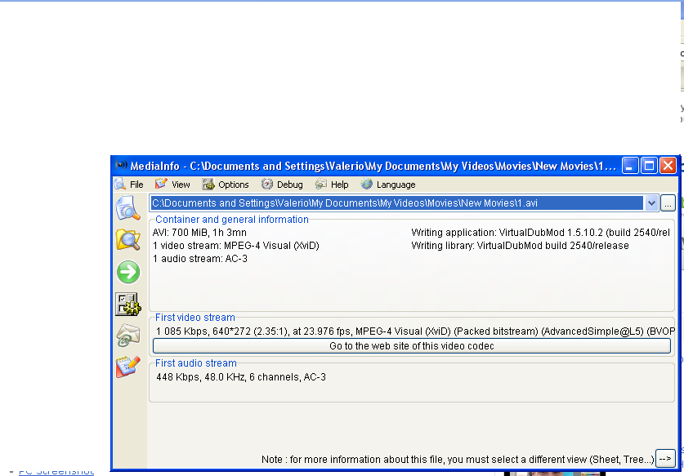The width and height of the screenshot is (684, 476).
Task: Click 'Writing library: VirtualDubMod build 2540/release'
Action: (520, 246)
